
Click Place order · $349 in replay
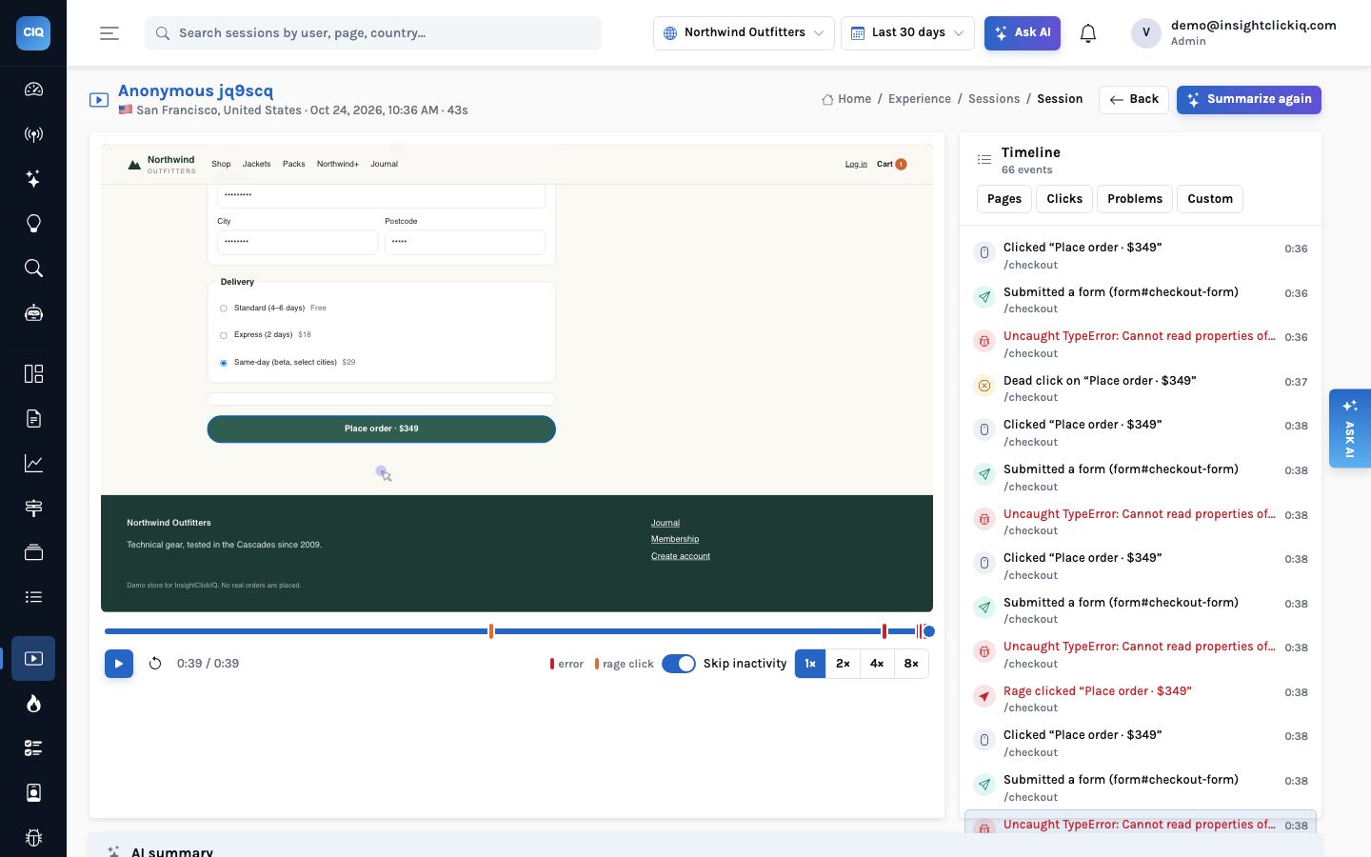381,428
